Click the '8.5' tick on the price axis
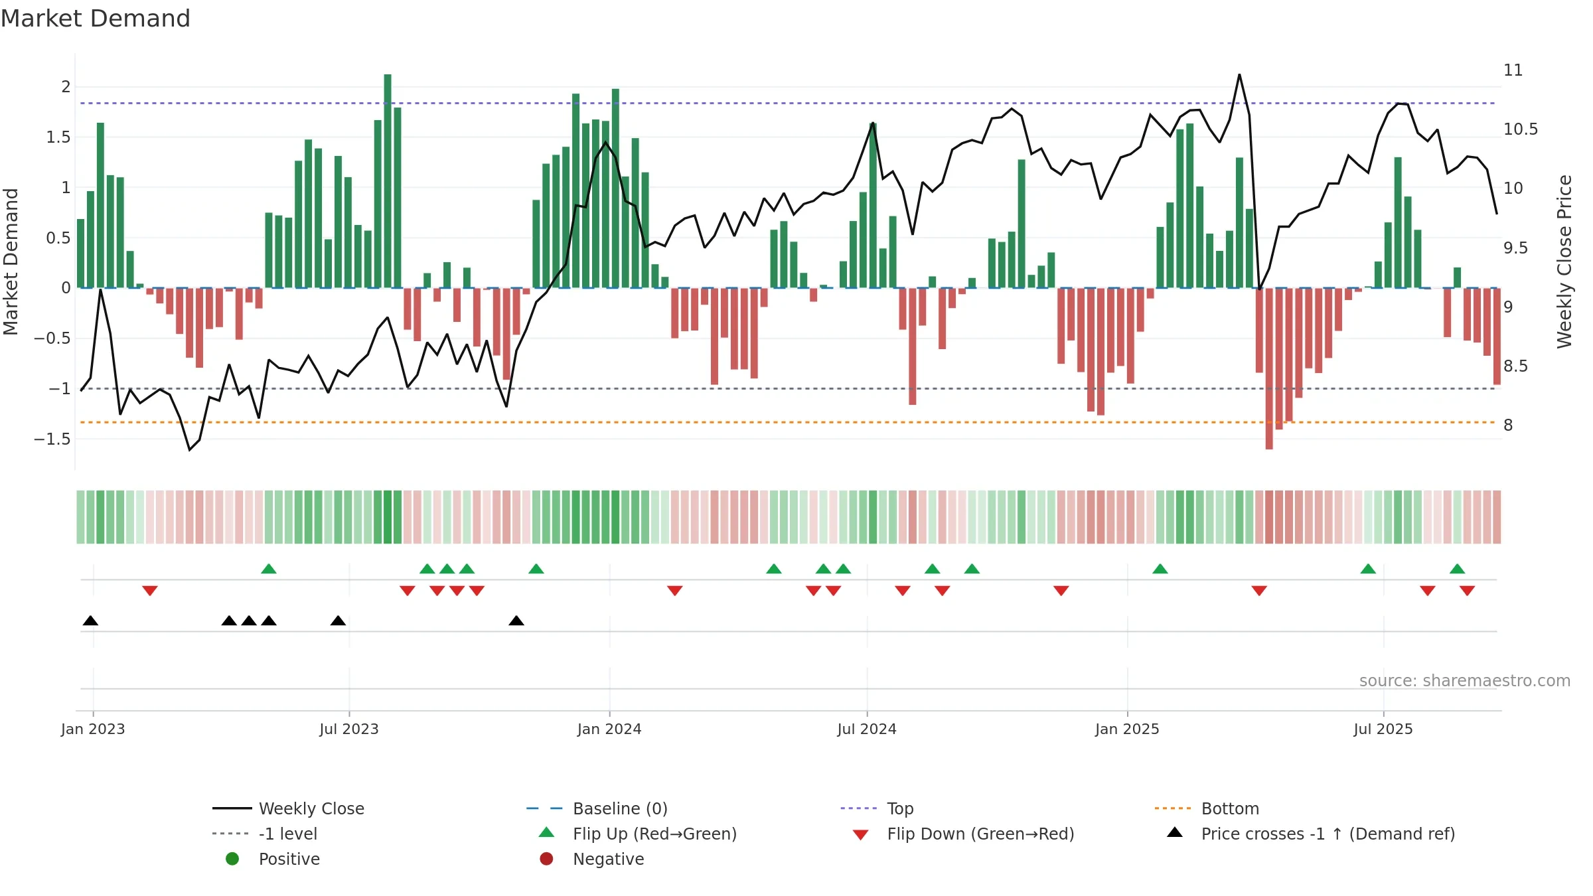This screenshot has width=1593, height=896. coord(1516,366)
